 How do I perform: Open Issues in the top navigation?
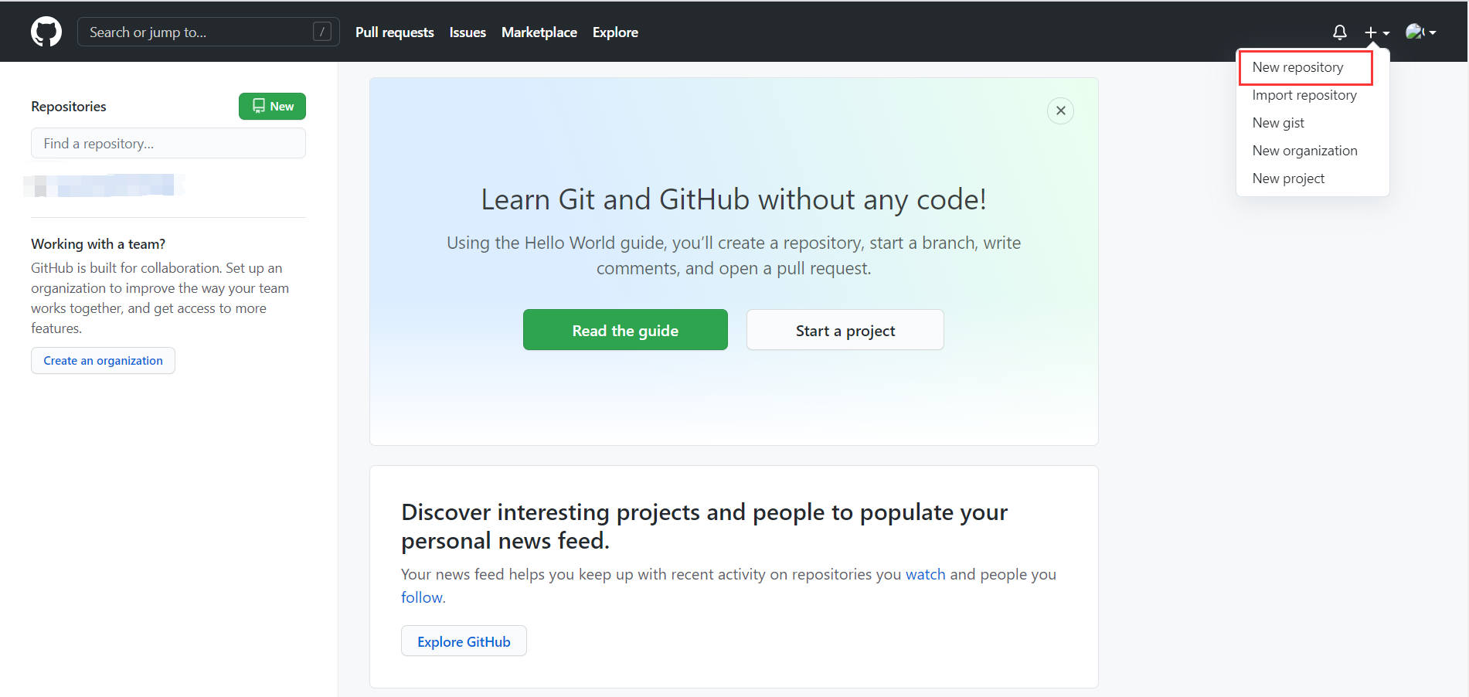(468, 32)
